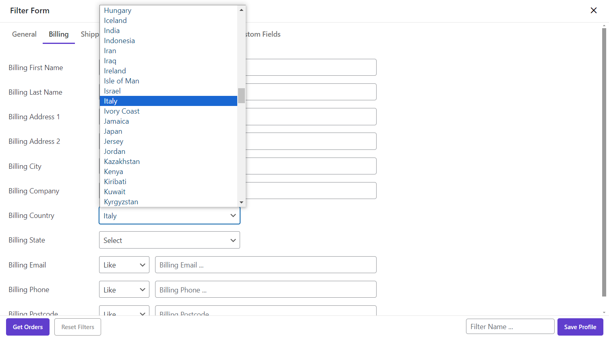
Task: Select the Billing tab
Action: pyautogui.click(x=59, y=34)
